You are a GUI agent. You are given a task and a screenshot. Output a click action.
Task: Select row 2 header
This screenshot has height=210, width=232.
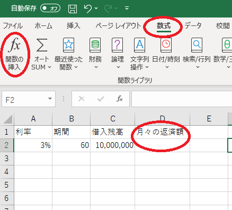point(7,145)
